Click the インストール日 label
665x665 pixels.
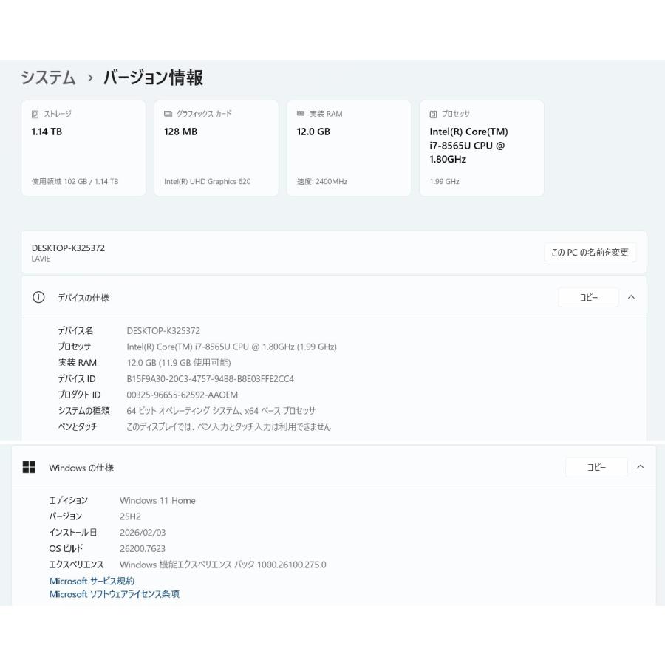coord(73,533)
